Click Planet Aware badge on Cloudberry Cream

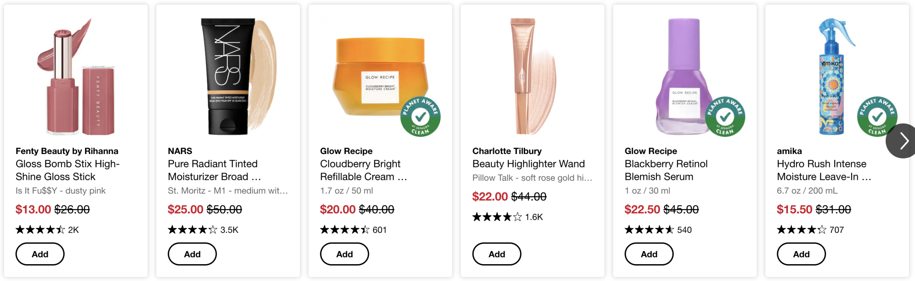coord(420,117)
